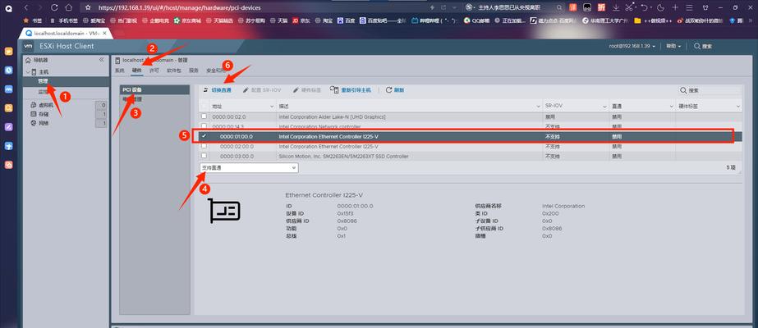
Task: Open the scissors screenshot tool
Action: [629, 7]
